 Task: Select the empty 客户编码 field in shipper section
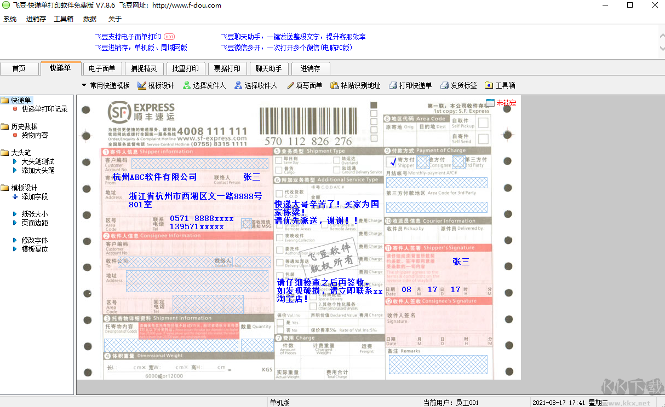tap(201, 163)
